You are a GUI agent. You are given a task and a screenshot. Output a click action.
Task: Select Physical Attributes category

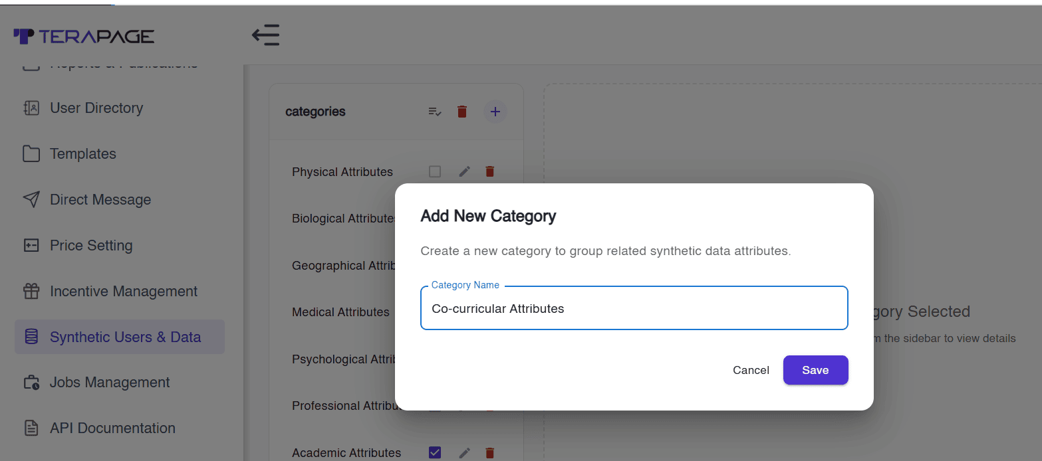coord(342,171)
